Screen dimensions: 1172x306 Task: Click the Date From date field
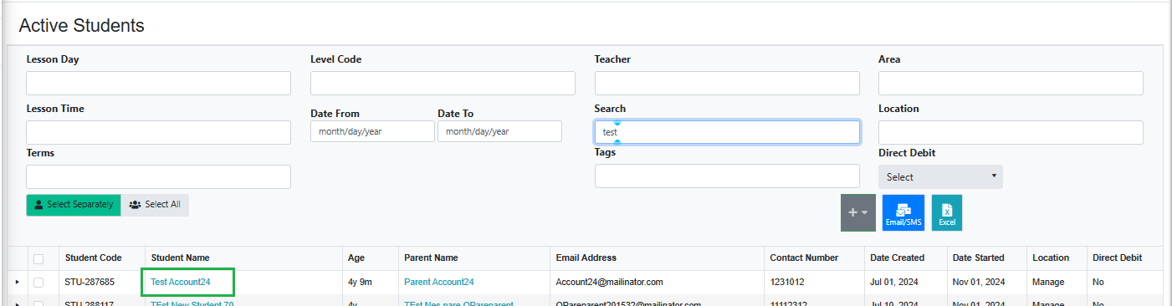point(372,131)
